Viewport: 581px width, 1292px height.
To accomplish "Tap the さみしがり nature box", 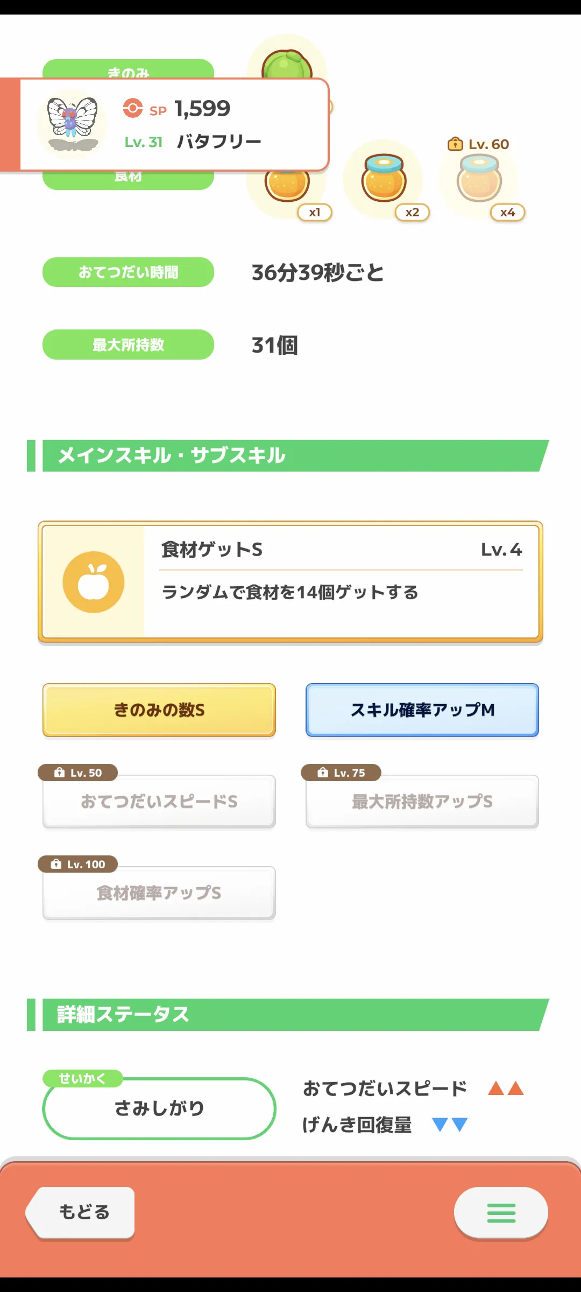I will point(159,1108).
